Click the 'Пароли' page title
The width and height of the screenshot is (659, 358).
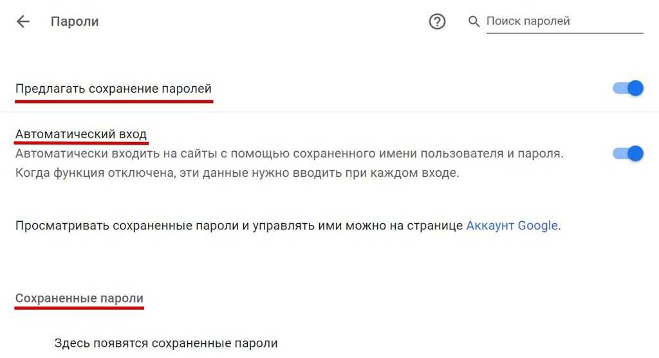[x=75, y=22]
